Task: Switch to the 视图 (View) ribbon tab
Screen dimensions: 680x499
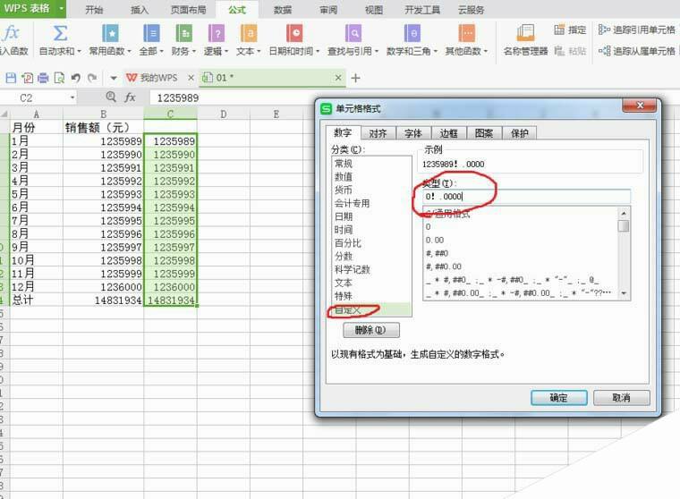Action: point(374,10)
